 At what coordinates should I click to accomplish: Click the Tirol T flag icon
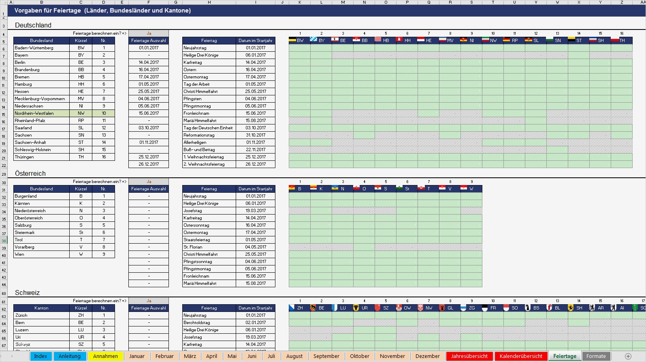(421, 187)
